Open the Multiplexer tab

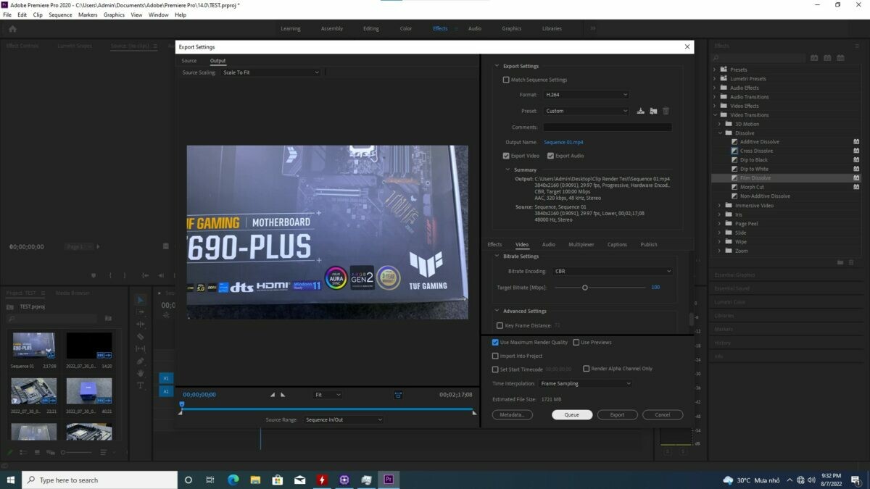(581, 245)
